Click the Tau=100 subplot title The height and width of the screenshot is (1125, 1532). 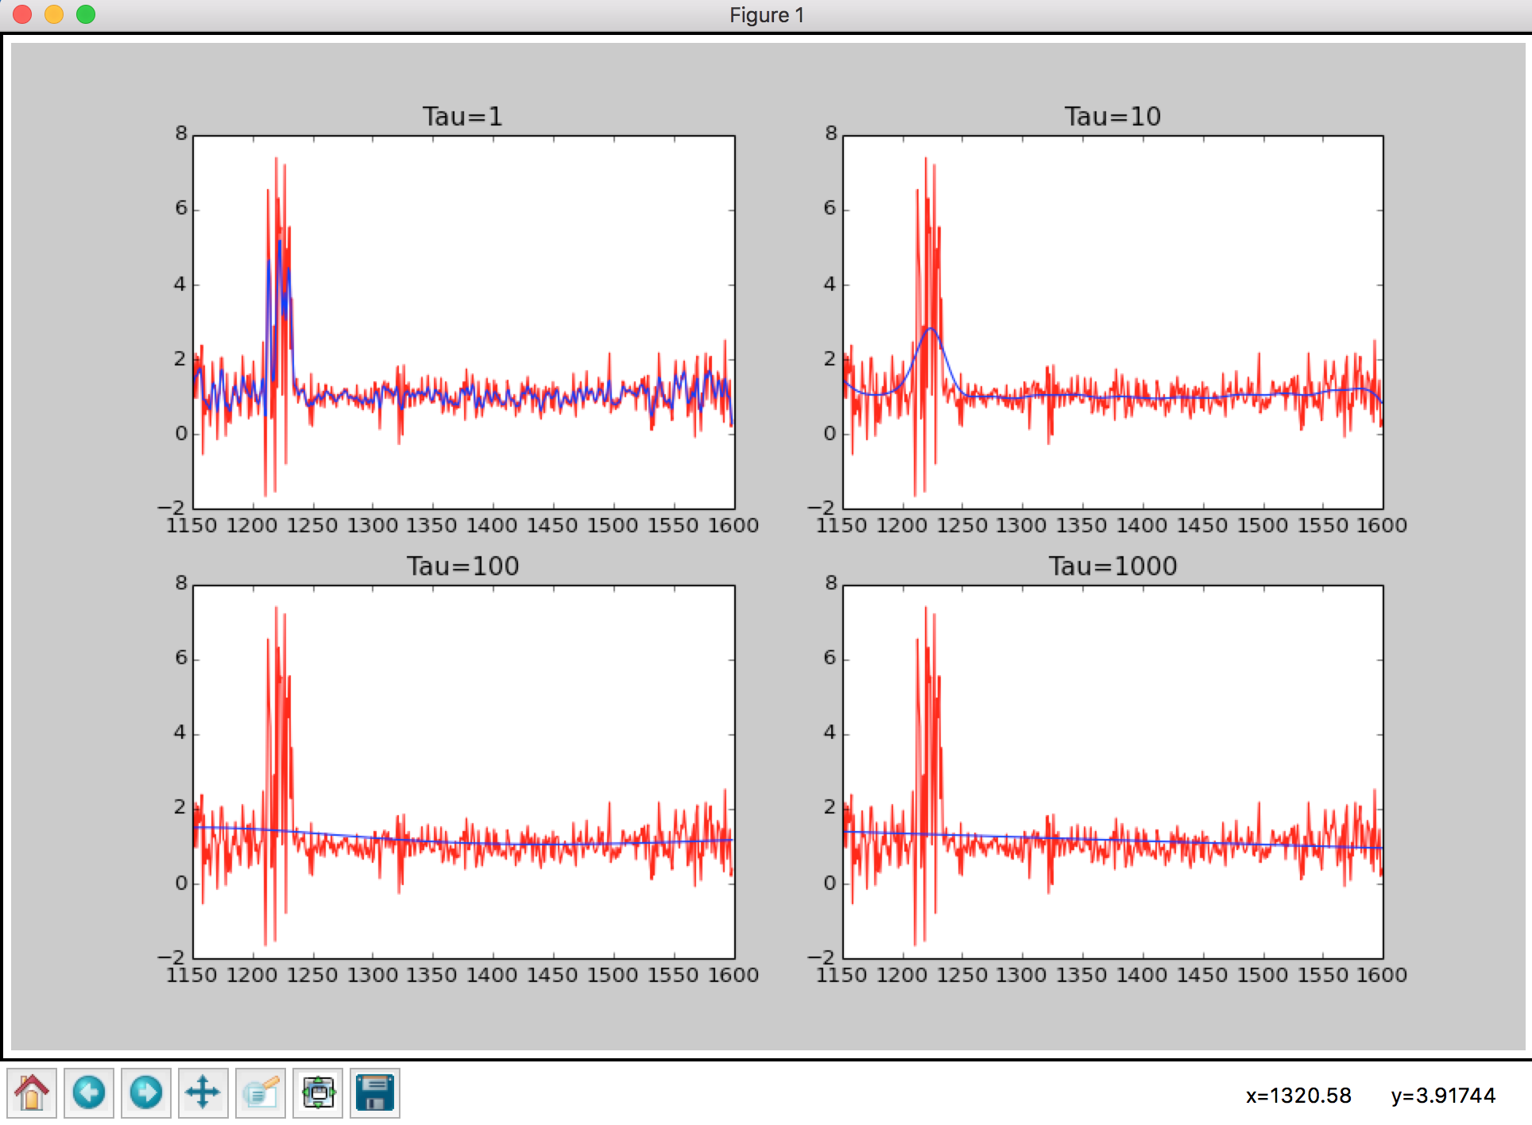point(462,566)
